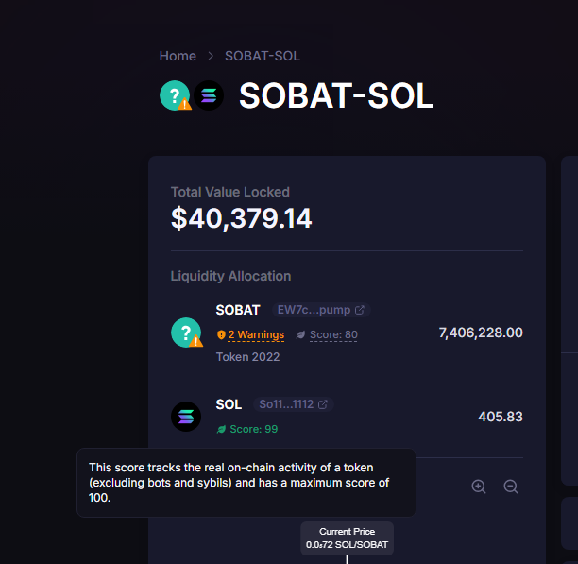The width and height of the screenshot is (578, 564).
Task: Click the SOL token icon in Liquidity Allocation
Action: [186, 417]
